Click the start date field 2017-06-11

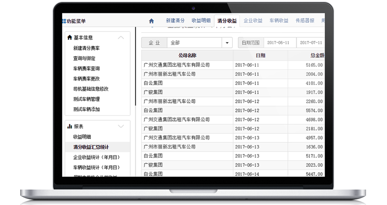(x=280, y=43)
